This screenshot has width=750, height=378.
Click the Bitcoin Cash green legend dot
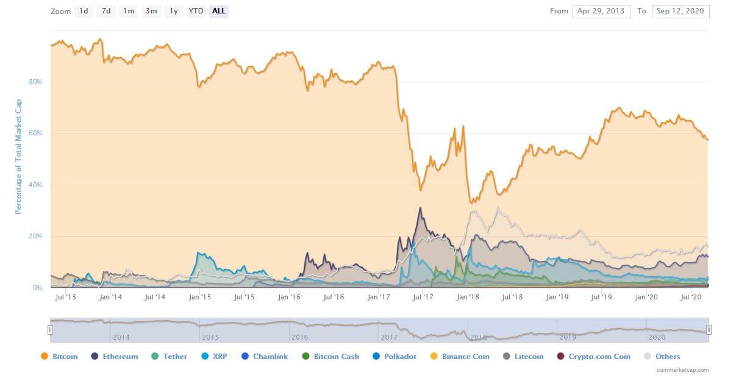(x=305, y=356)
